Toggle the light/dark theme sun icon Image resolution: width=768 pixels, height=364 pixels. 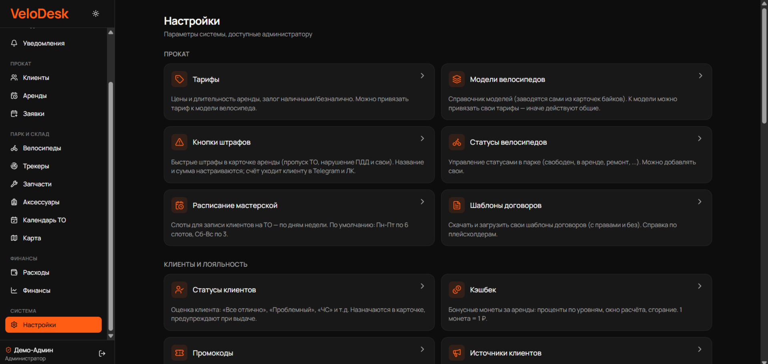pyautogui.click(x=96, y=14)
